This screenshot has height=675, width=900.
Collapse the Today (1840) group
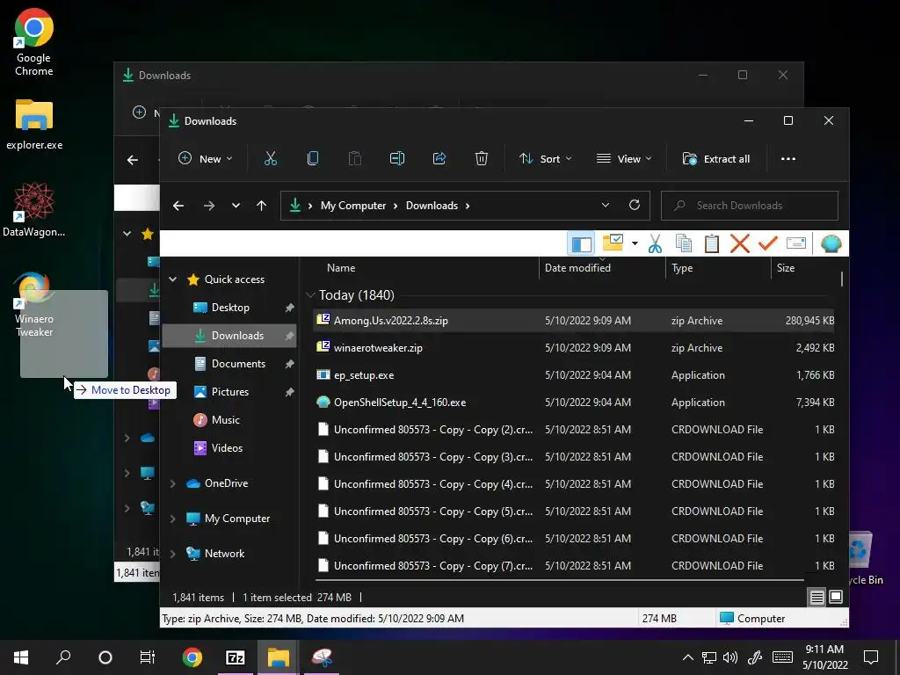click(310, 295)
